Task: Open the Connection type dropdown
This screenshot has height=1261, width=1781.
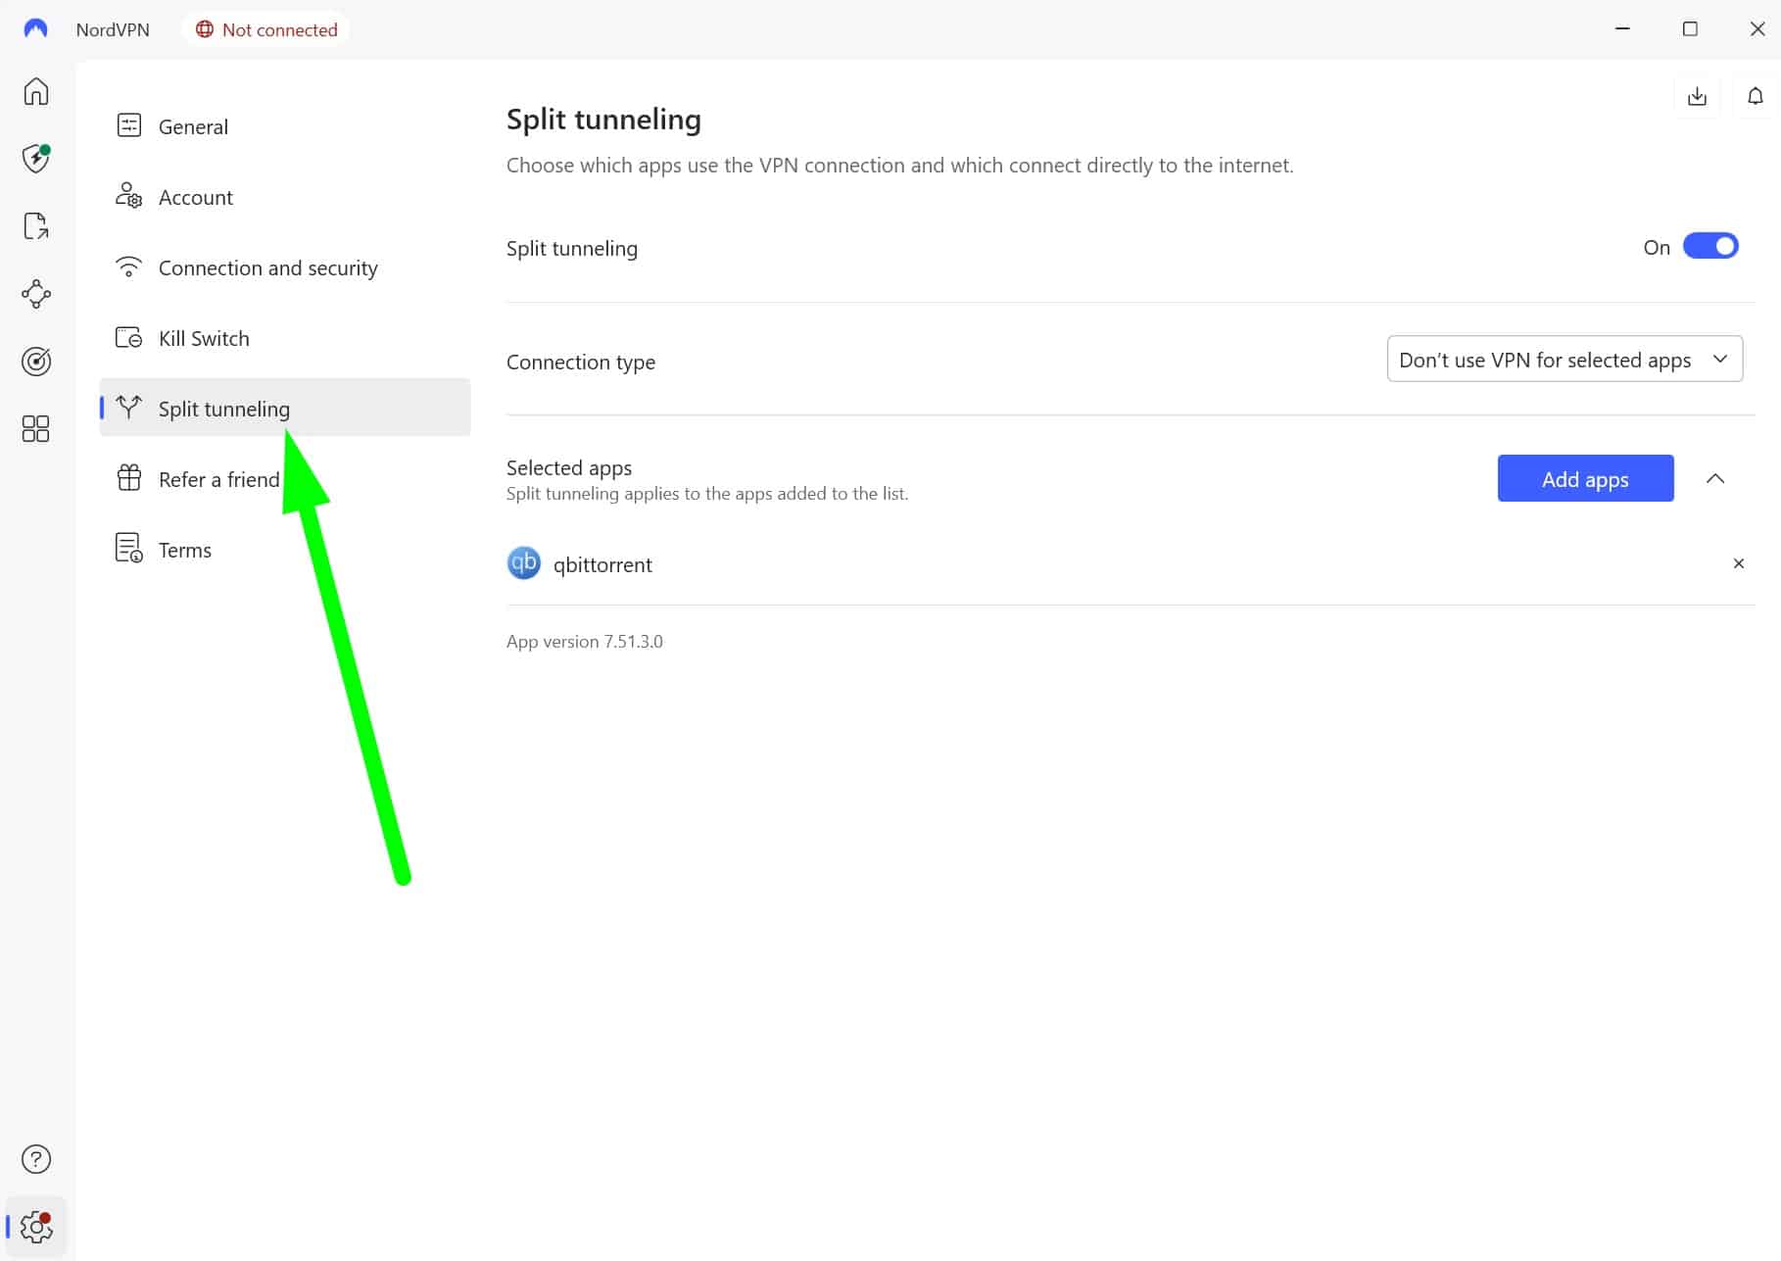Action: pyautogui.click(x=1564, y=359)
